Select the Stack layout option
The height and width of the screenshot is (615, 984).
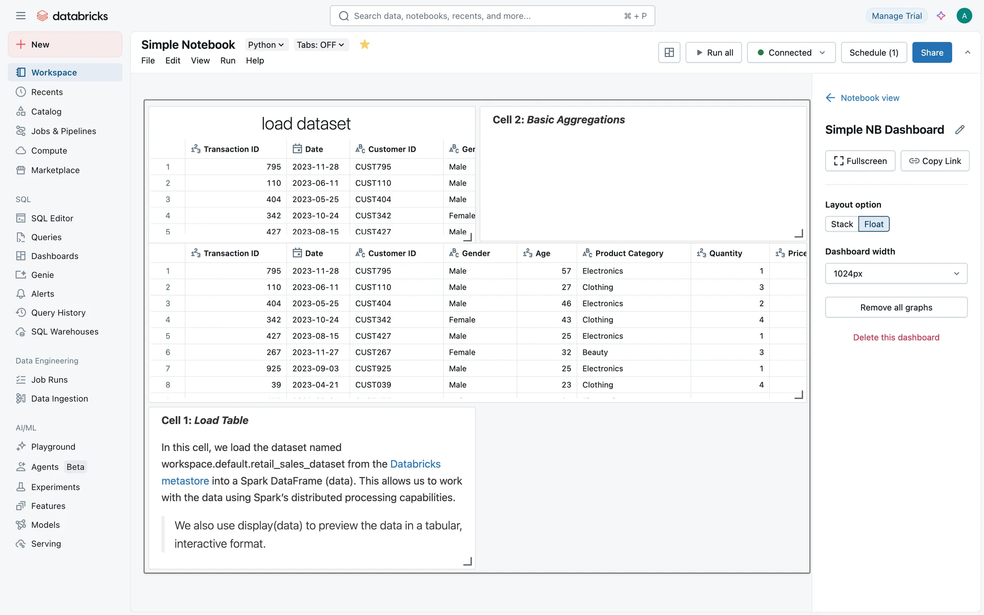tap(842, 224)
